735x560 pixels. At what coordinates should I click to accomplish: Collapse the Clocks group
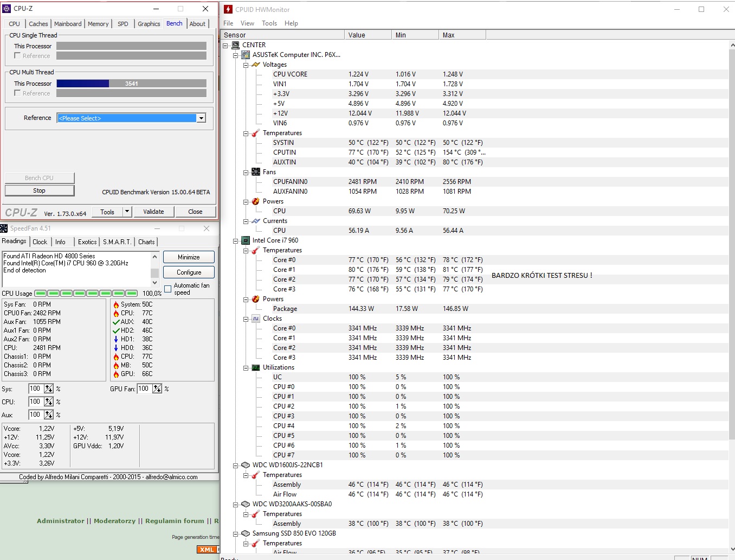(246, 319)
